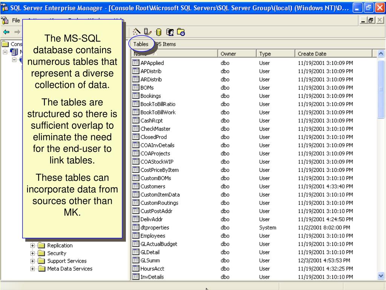386x290 pixels.
Task: Sort the list by Owner column
Action: [x=237, y=54]
